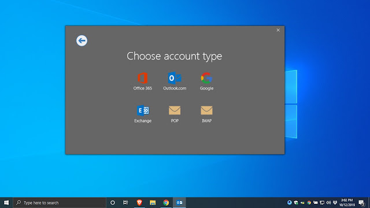Click the Show desktop strip past notifications
Viewport: 370px width, 208px height.
[369, 203]
